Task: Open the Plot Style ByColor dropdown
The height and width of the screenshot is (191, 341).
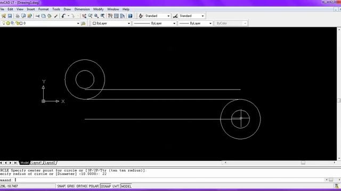Action: (x=245, y=23)
